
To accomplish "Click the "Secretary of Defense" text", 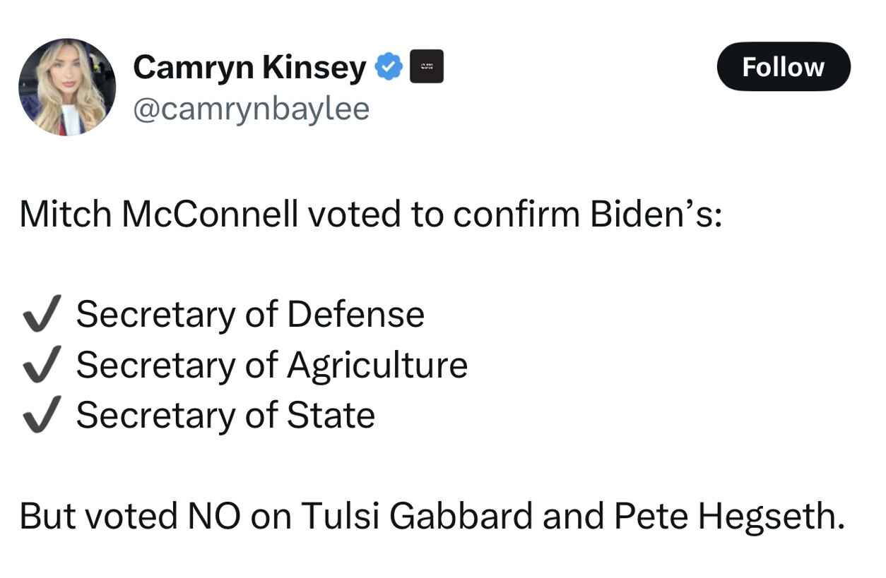I will click(250, 314).
